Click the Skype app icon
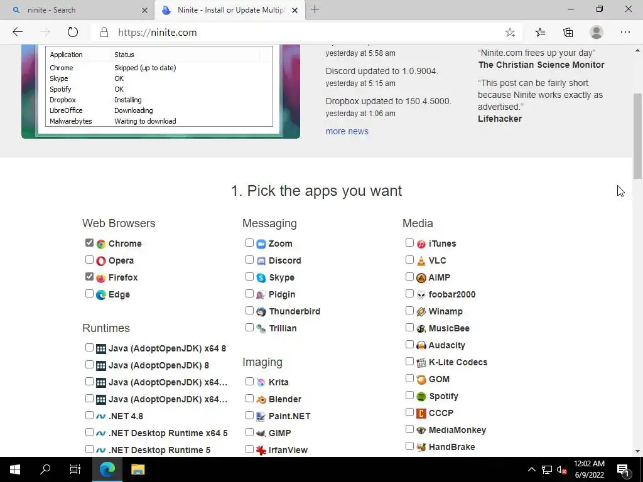 pos(261,278)
